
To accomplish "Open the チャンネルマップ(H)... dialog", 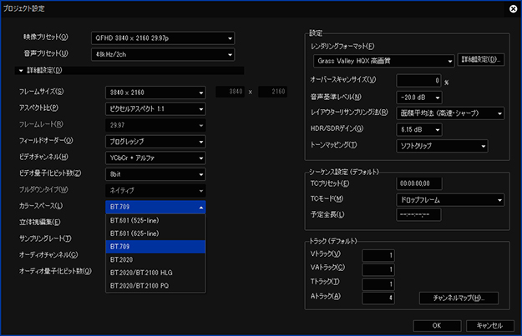I will pyautogui.click(x=459, y=298).
